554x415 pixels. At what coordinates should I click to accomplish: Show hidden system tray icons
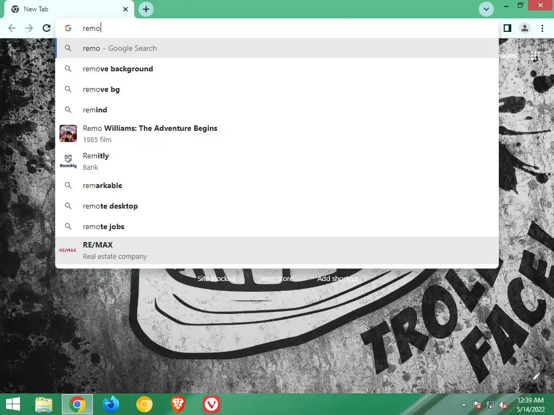(x=464, y=405)
